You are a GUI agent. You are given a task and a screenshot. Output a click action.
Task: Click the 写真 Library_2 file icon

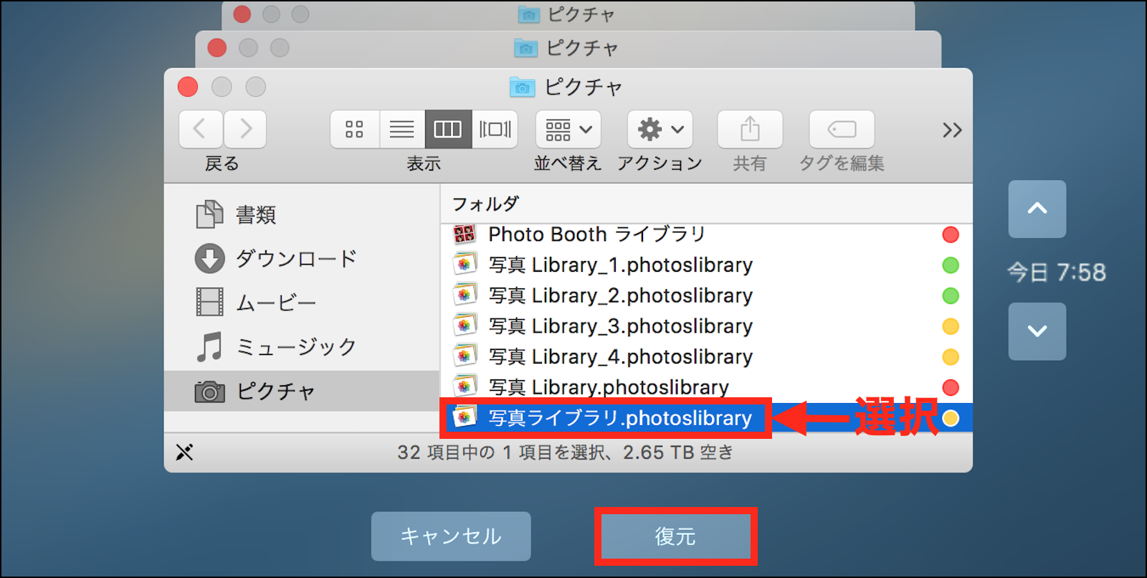point(465,295)
